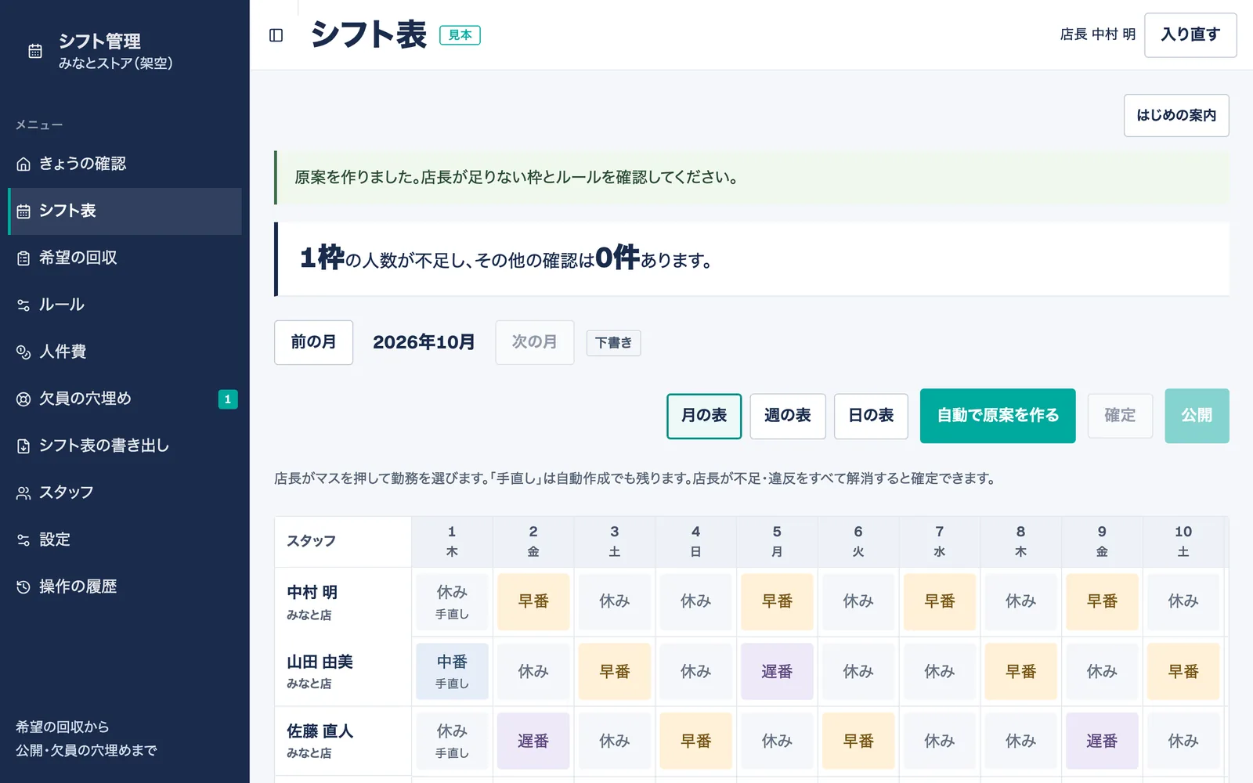Click the people icon beside スタッフ
This screenshot has height=783, width=1253.
pos(23,493)
